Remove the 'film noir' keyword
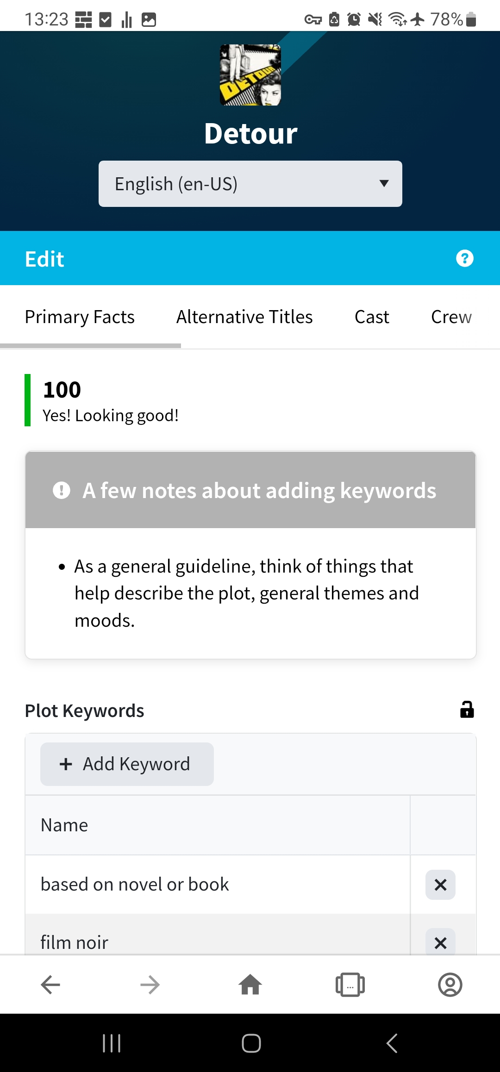Viewport: 500px width, 1072px height. [x=440, y=942]
